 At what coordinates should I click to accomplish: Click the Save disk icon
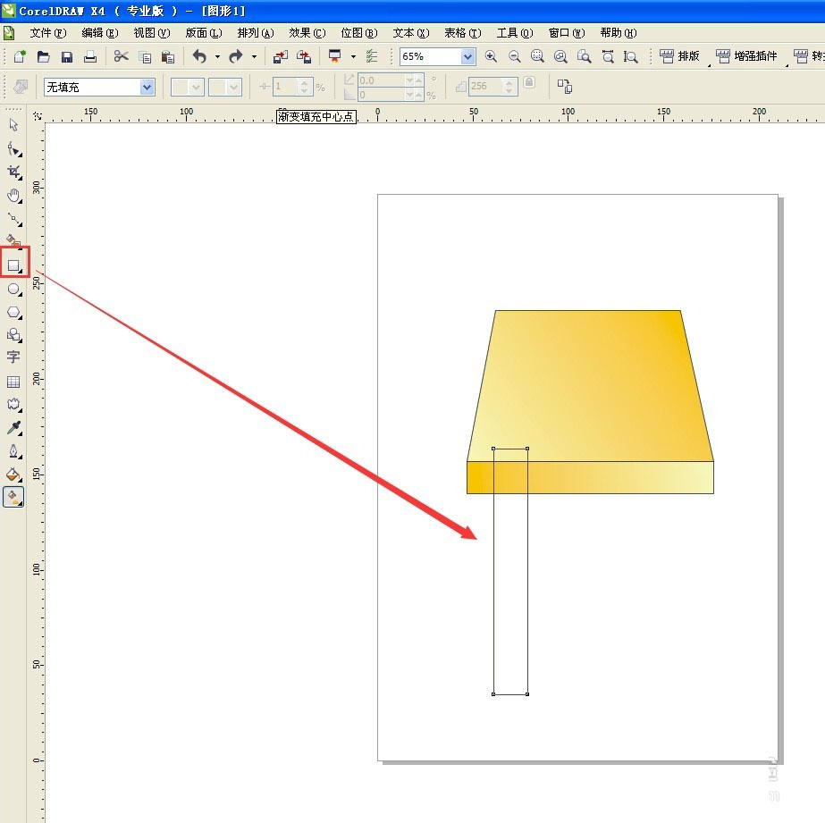click(x=67, y=57)
